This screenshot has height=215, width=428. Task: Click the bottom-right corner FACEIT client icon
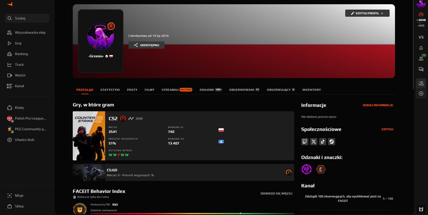[x=421, y=209]
